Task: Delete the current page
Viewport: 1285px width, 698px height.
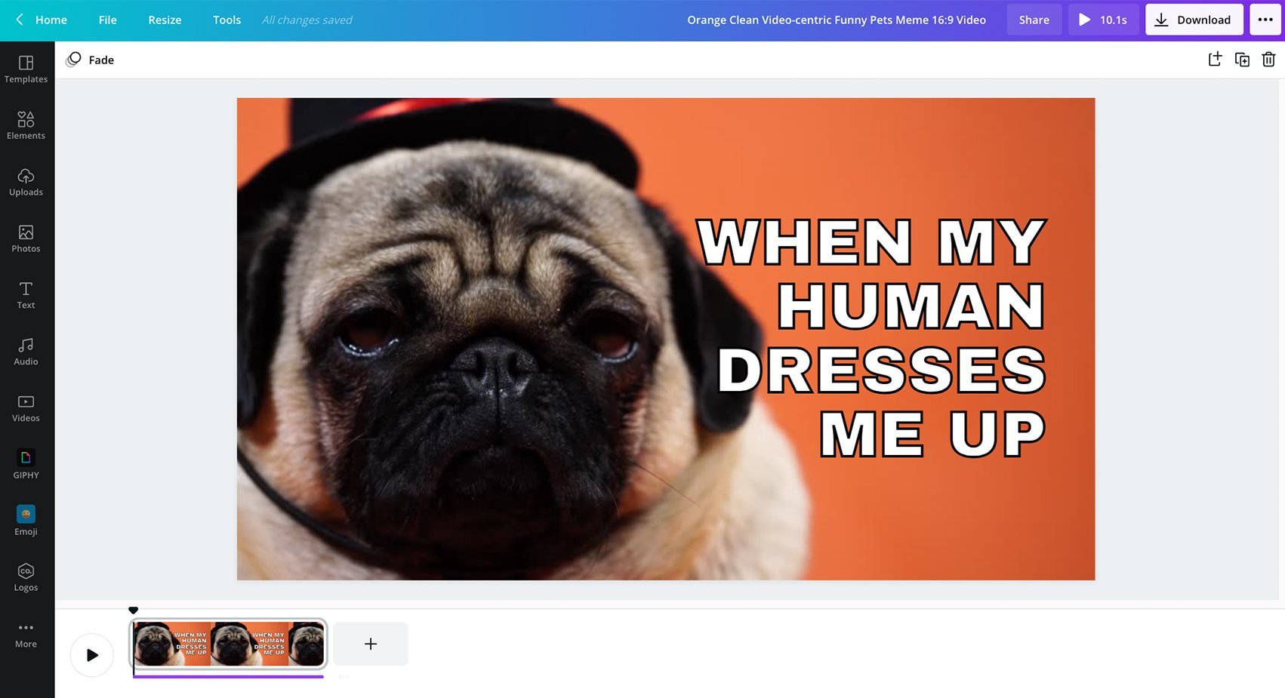Action: [x=1268, y=59]
